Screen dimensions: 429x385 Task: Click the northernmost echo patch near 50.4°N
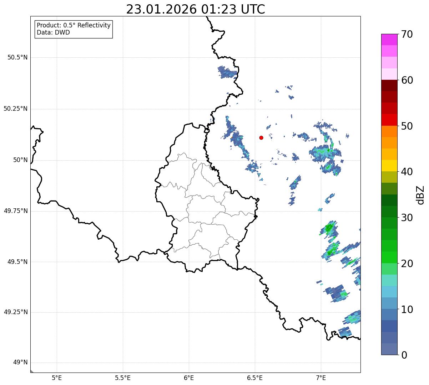coord(227,72)
